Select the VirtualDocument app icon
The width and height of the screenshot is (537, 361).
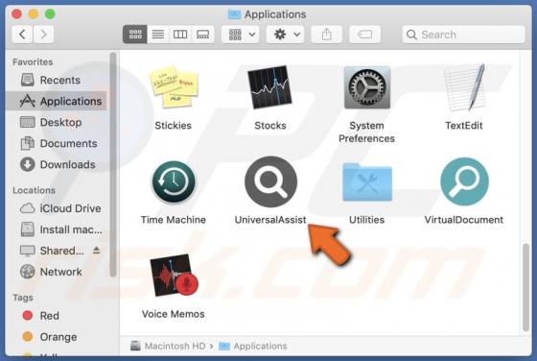click(x=464, y=181)
